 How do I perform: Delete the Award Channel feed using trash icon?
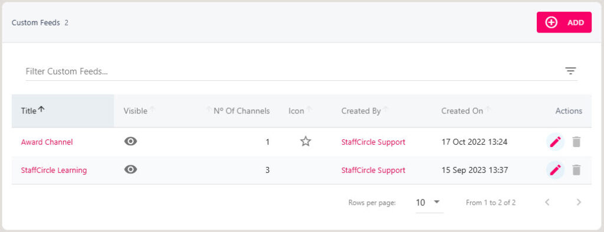click(576, 142)
